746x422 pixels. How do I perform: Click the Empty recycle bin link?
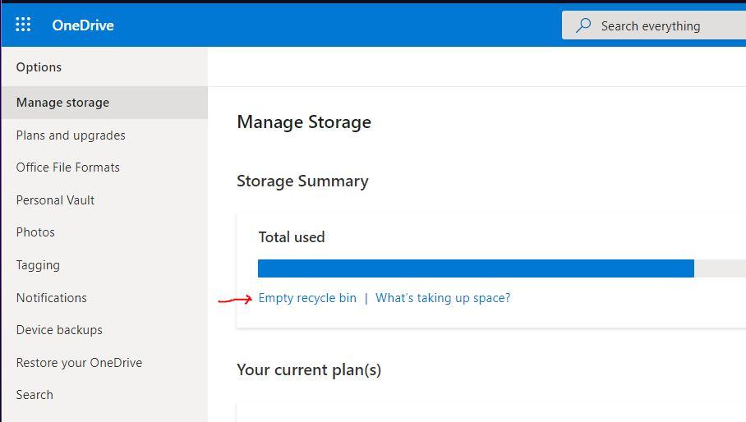[307, 298]
